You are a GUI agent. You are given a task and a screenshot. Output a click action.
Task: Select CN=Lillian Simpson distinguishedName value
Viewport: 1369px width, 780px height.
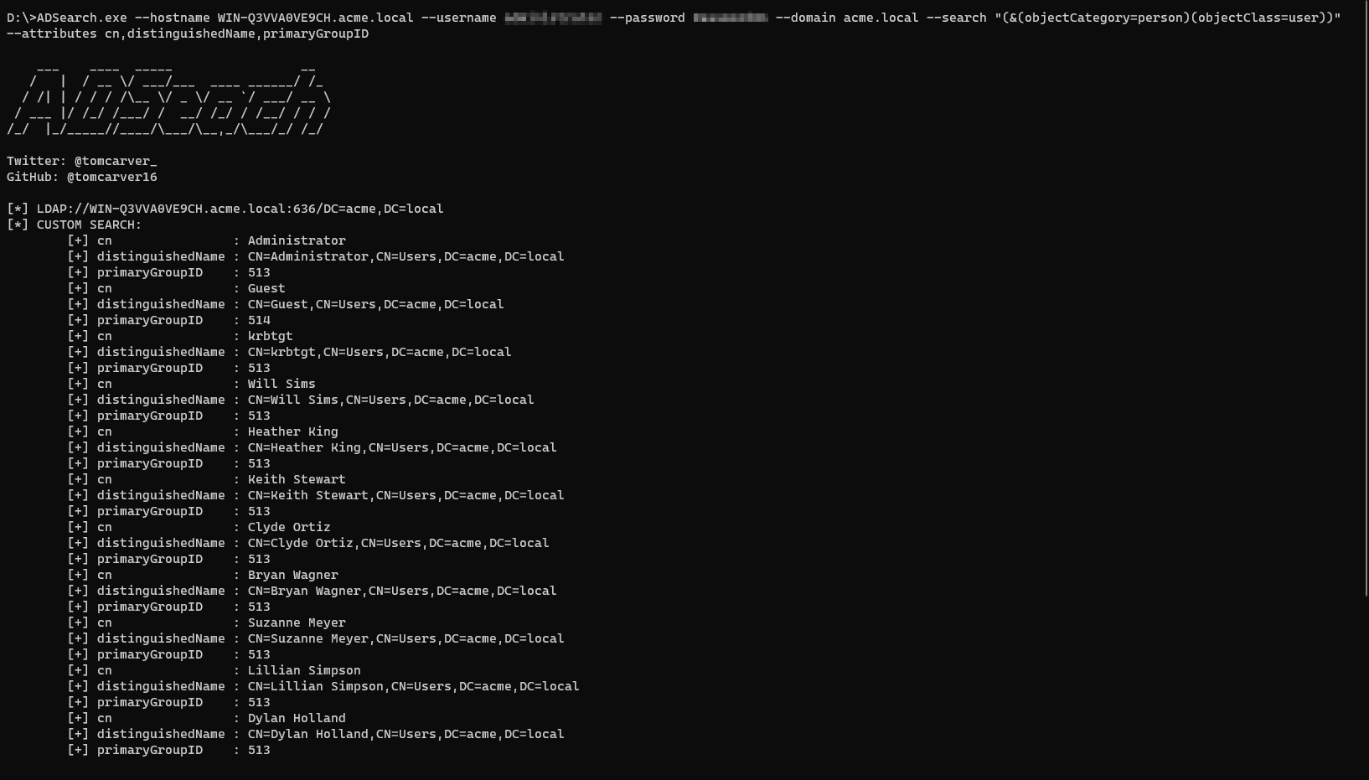[x=413, y=686]
